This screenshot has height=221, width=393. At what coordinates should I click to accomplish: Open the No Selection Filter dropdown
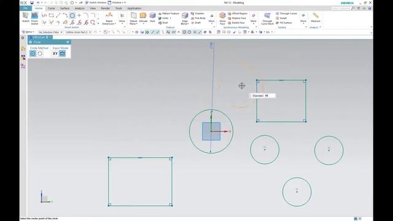[50, 32]
